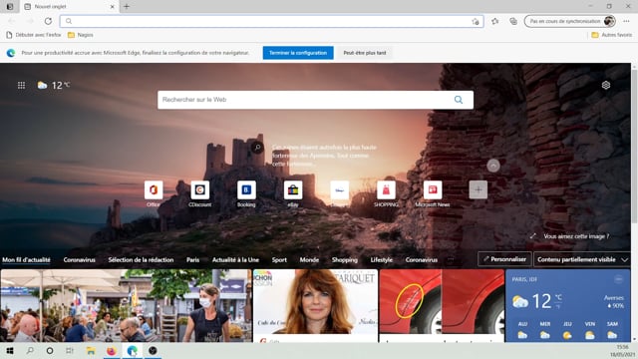Click the page vertical scrollbar
The image size is (638, 359).
pos(634,147)
